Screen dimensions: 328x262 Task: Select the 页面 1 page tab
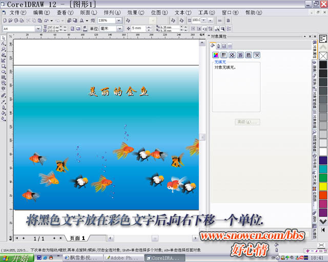tap(77, 238)
